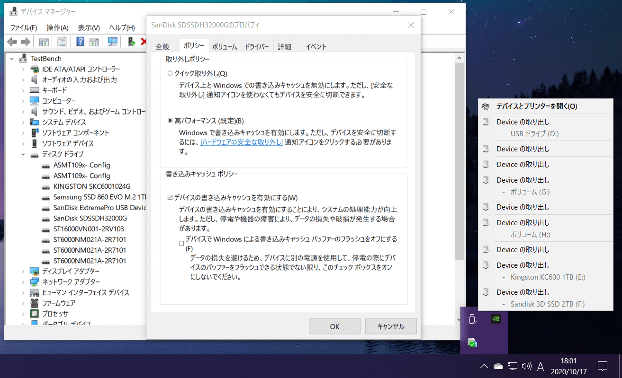Toggle the action pane show/hide toolbar icon

point(94,42)
